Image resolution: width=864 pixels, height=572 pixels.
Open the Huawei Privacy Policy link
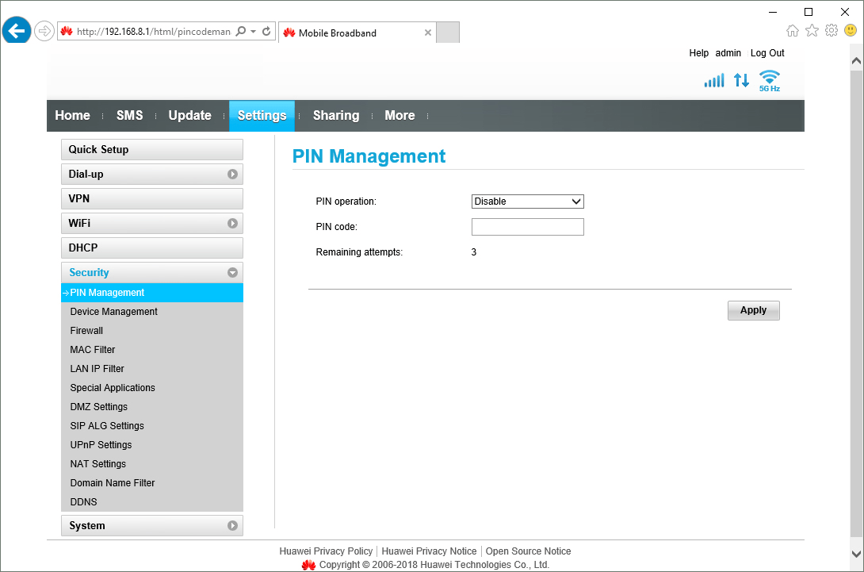(326, 551)
